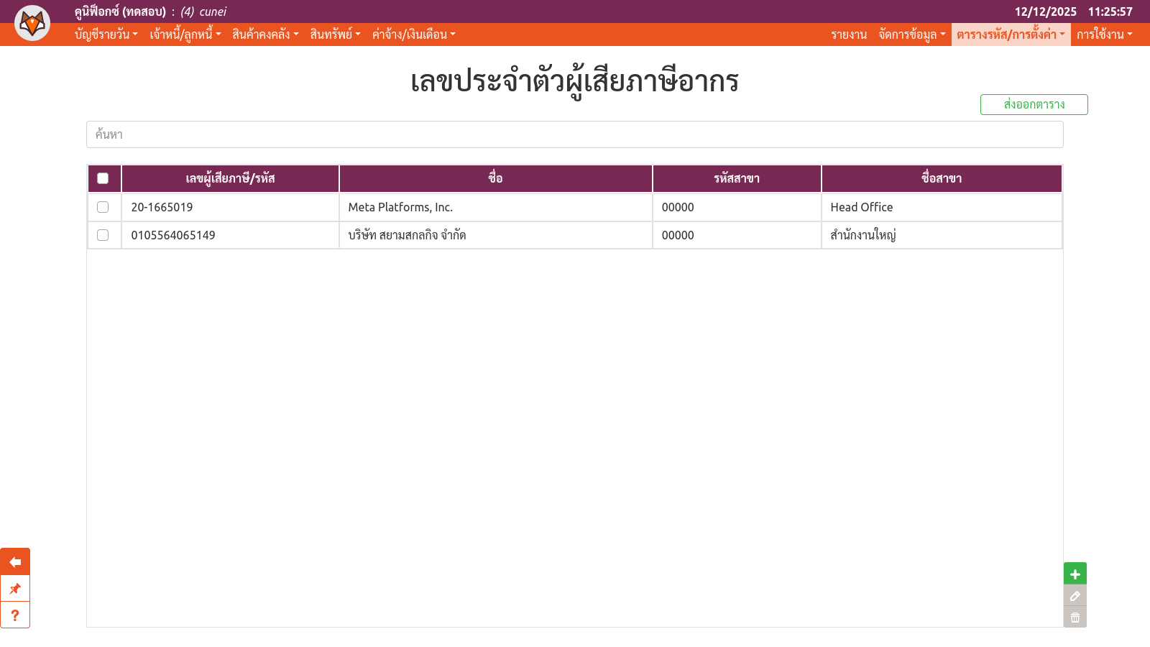Toggle the select-all header checkbox
Viewport: 1150px width, 647px height.
[x=103, y=178]
